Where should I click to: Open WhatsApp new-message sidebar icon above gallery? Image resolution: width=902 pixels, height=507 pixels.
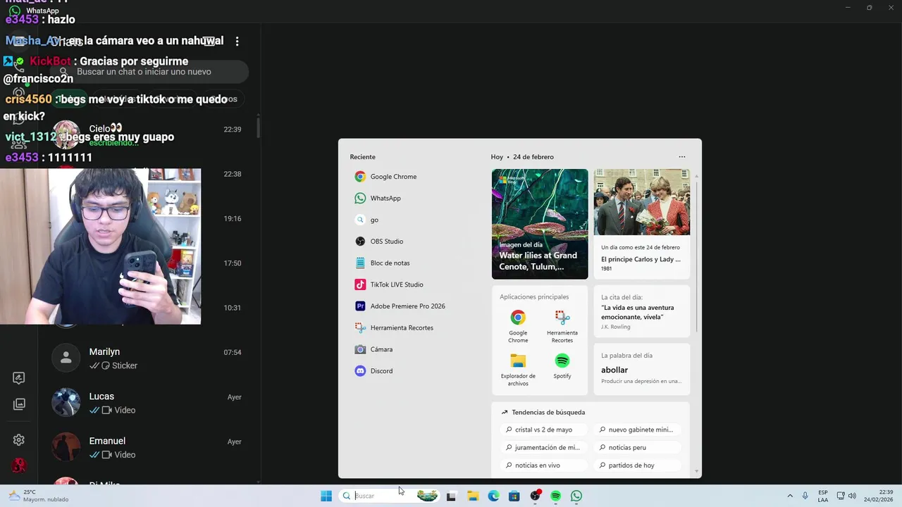19,378
